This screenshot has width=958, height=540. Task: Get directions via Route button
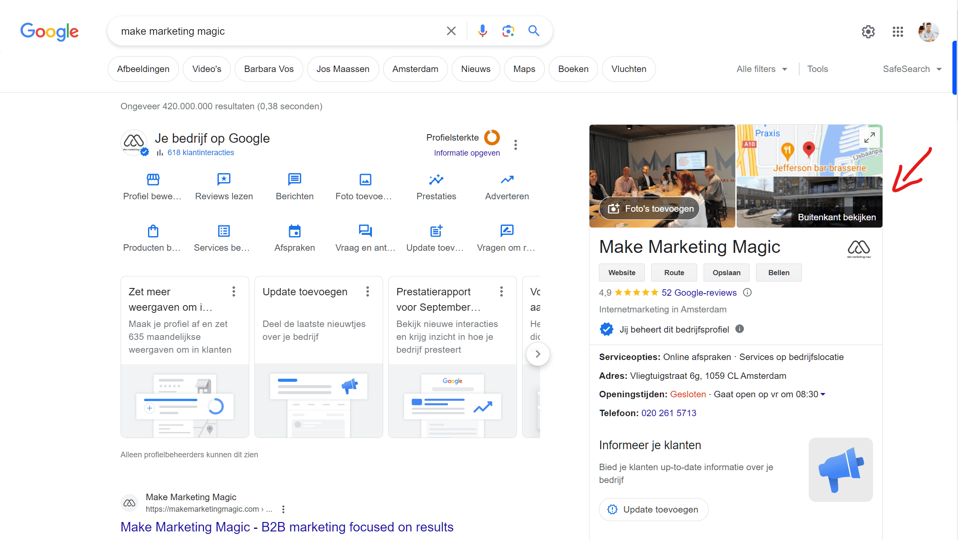tap(674, 273)
